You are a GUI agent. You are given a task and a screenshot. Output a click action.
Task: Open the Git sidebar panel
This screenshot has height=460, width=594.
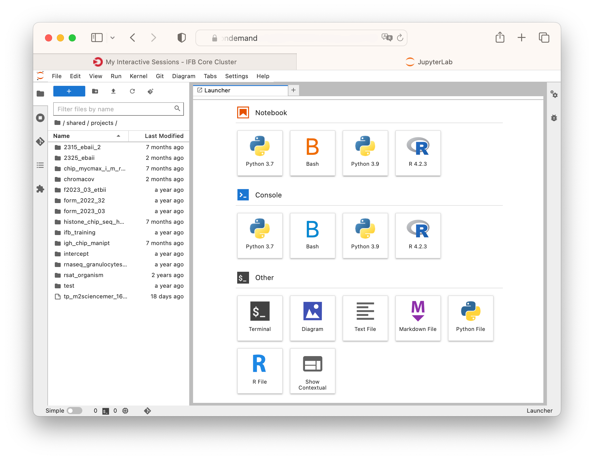click(x=40, y=141)
